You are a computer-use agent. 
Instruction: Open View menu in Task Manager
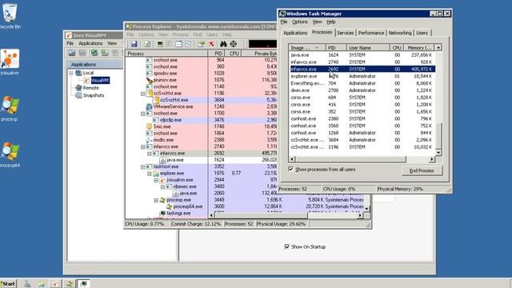tap(317, 22)
